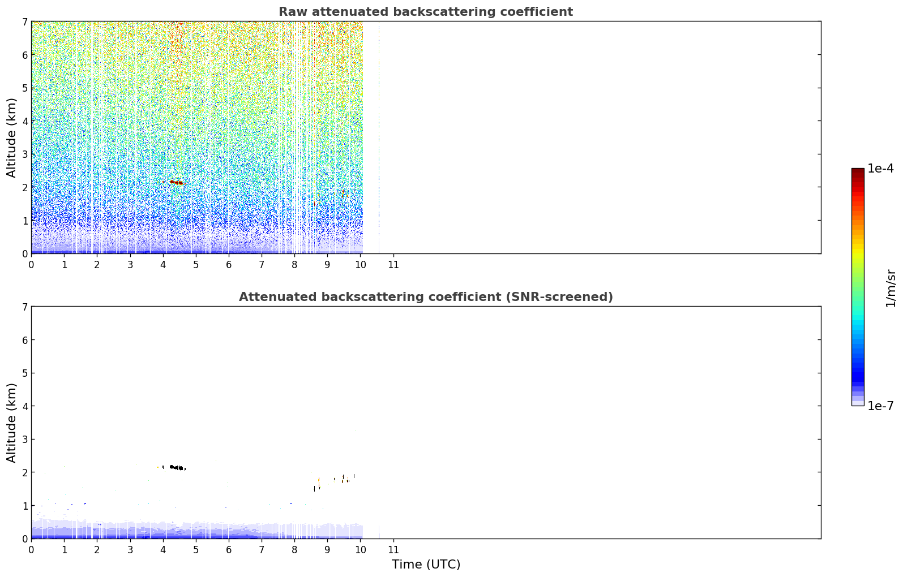Screen dimensions: 903x577
Task: Click altitude tick 7 on the top plot
Action: click(24, 21)
